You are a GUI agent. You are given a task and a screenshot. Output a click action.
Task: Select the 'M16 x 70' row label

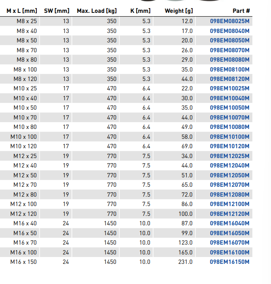click(x=25, y=243)
